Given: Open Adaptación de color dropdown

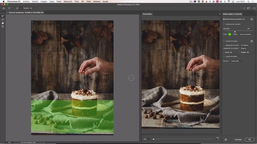Looking at the screenshot, I should tap(245, 45).
